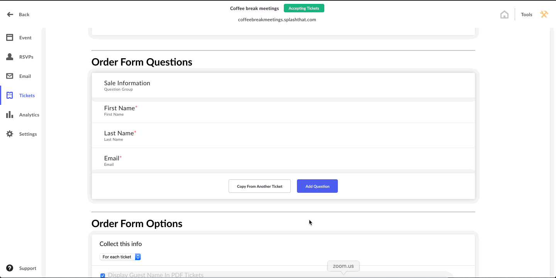556x278 pixels.
Task: Open the RSVPs person icon
Action: point(10,57)
